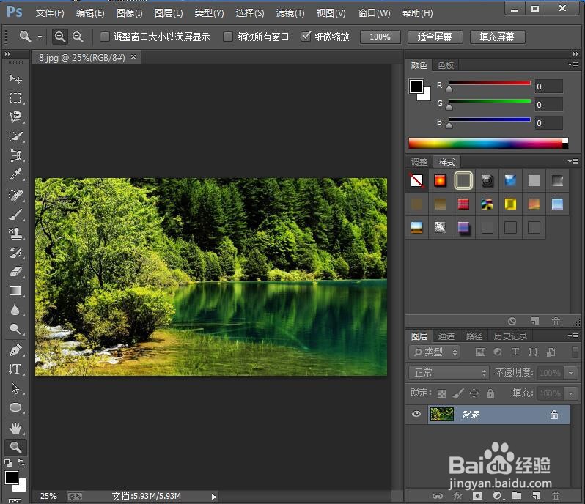Choose Zoom Out mode in options bar
585x504 pixels.
click(x=78, y=37)
